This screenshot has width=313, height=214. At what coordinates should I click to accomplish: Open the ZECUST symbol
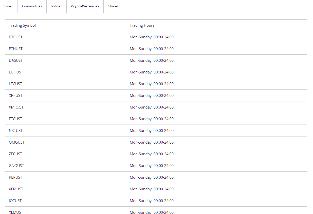point(15,154)
